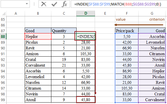The image size is (167, 104).
Task: Click the 'Hepilor' cell in column B
Action: point(38,36)
